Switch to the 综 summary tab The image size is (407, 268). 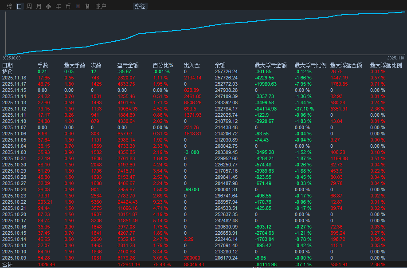pyautogui.click(x=10, y=6)
